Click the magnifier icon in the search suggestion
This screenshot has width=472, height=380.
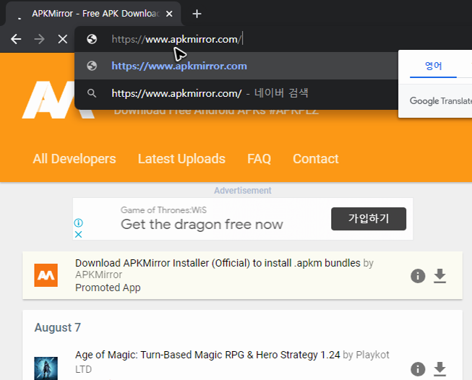(92, 93)
